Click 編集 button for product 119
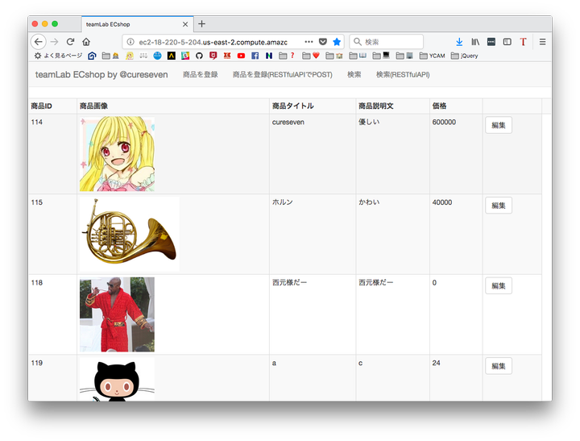The height and width of the screenshot is (441, 580). (499, 366)
